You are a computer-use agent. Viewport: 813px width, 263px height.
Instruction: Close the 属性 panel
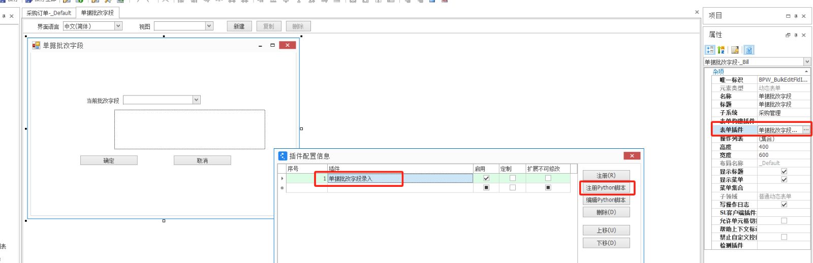click(803, 35)
